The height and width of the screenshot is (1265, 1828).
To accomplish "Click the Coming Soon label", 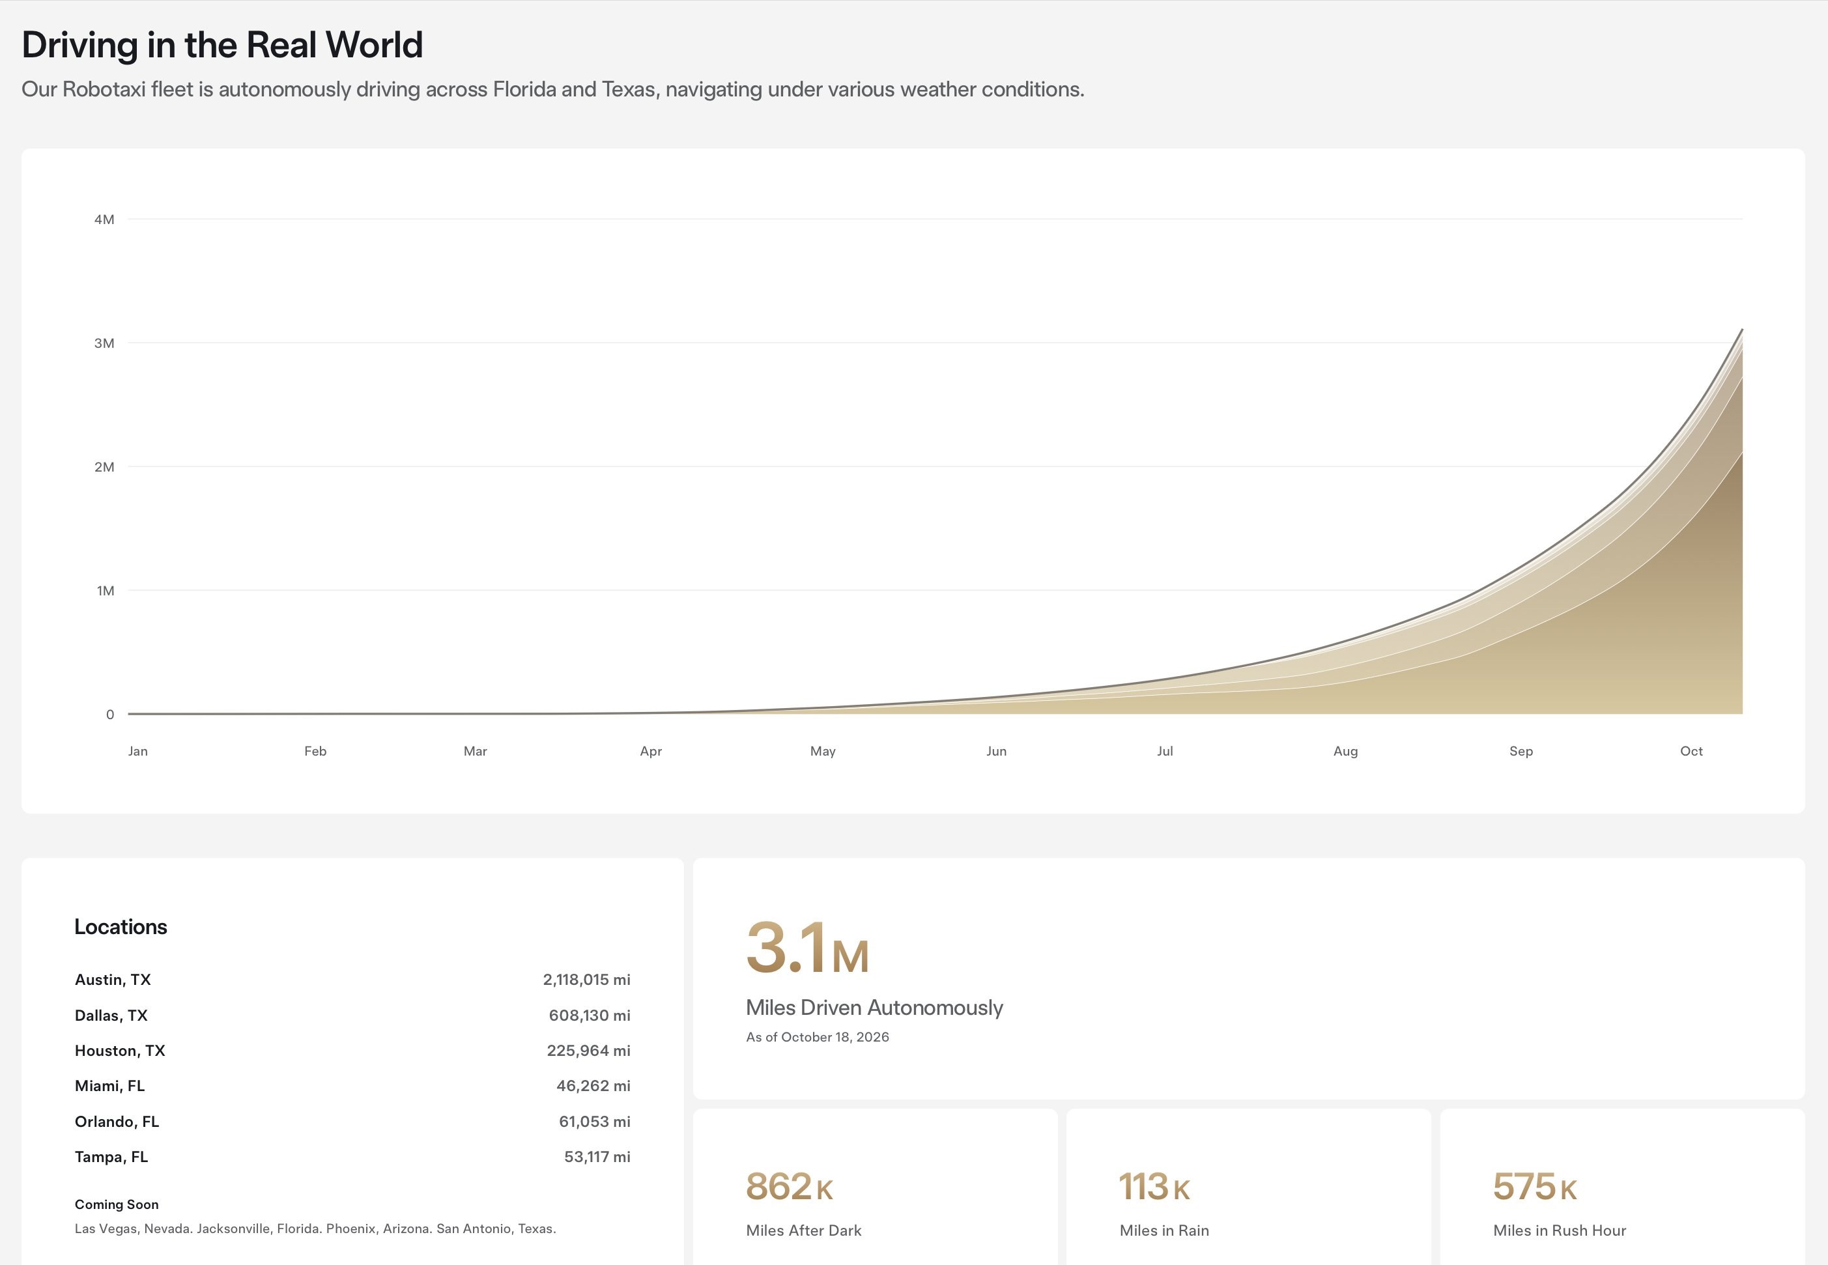I will pyautogui.click(x=117, y=1204).
